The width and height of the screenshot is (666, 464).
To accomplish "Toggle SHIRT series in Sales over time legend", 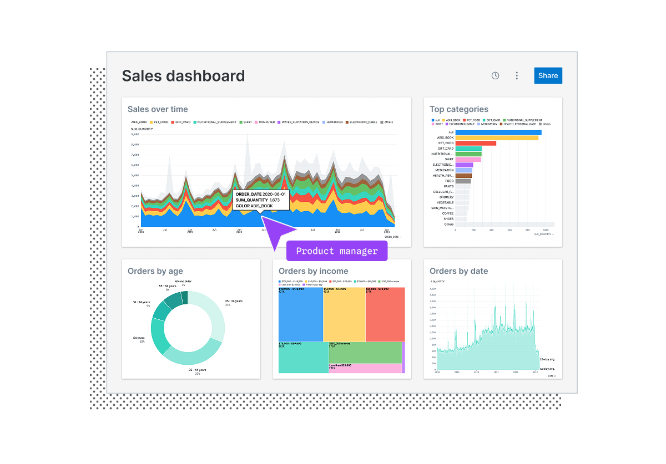I will click(x=245, y=122).
